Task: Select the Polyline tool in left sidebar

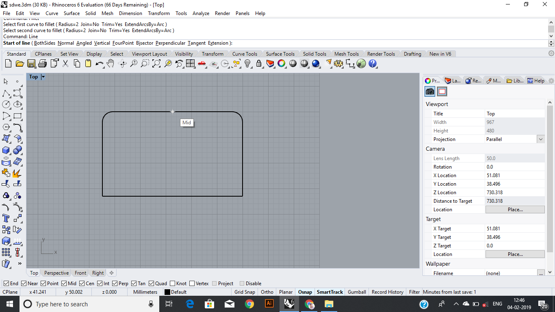Action: (6, 93)
